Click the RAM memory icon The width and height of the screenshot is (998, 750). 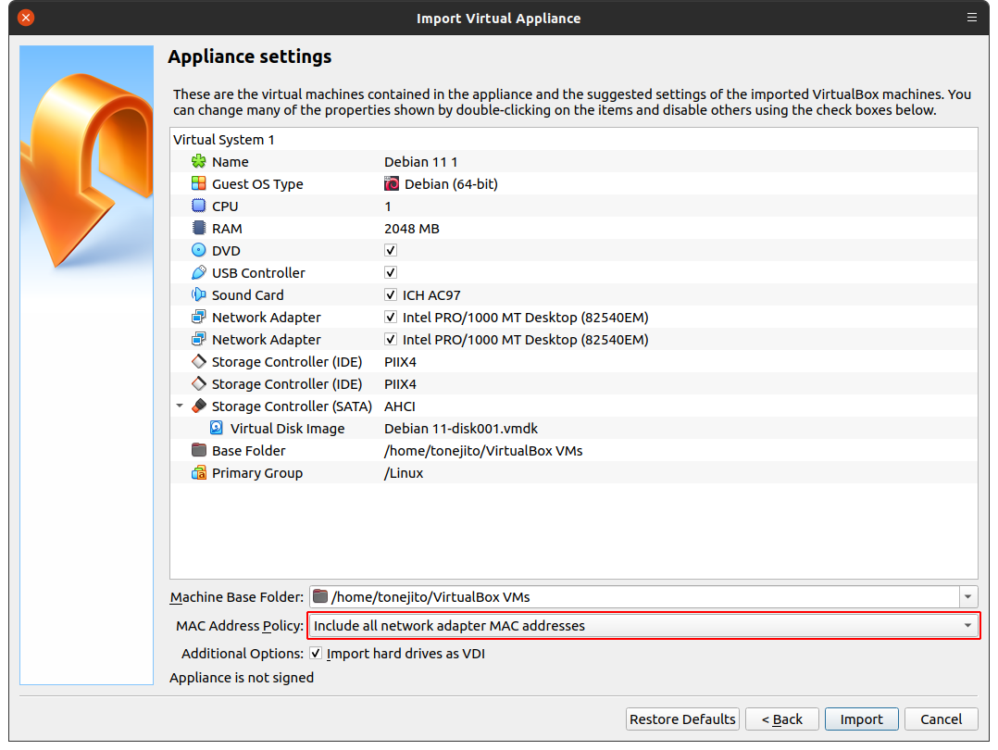tap(198, 229)
